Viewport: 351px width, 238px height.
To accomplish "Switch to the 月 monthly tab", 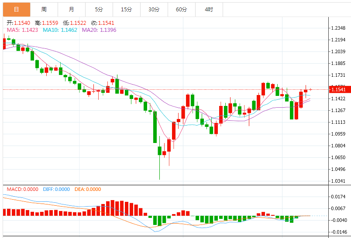I will (x=72, y=10).
